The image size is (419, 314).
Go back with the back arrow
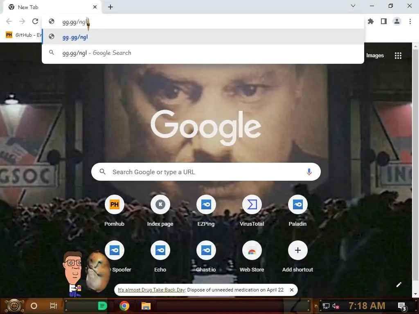(x=9, y=21)
